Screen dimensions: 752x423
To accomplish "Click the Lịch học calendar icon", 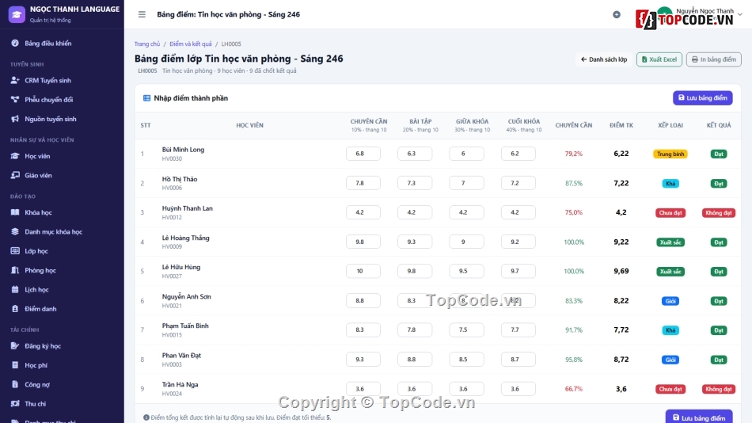I will pos(15,289).
